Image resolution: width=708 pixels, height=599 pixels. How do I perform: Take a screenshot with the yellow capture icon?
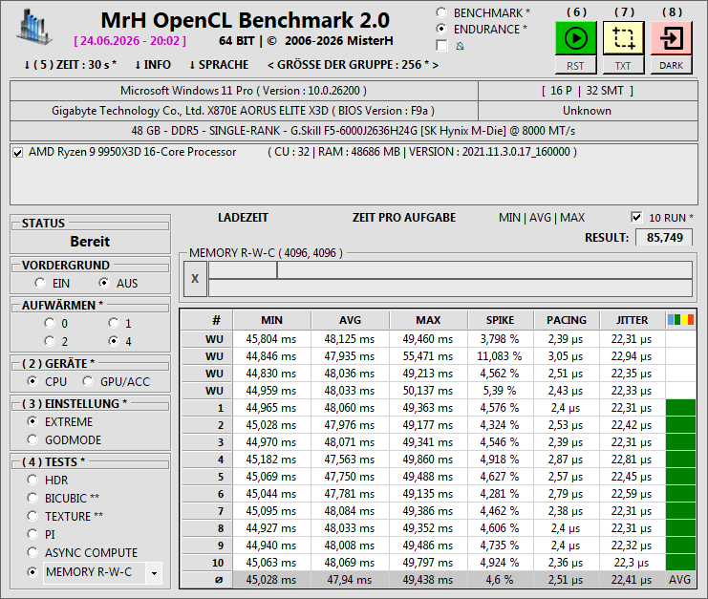(623, 38)
